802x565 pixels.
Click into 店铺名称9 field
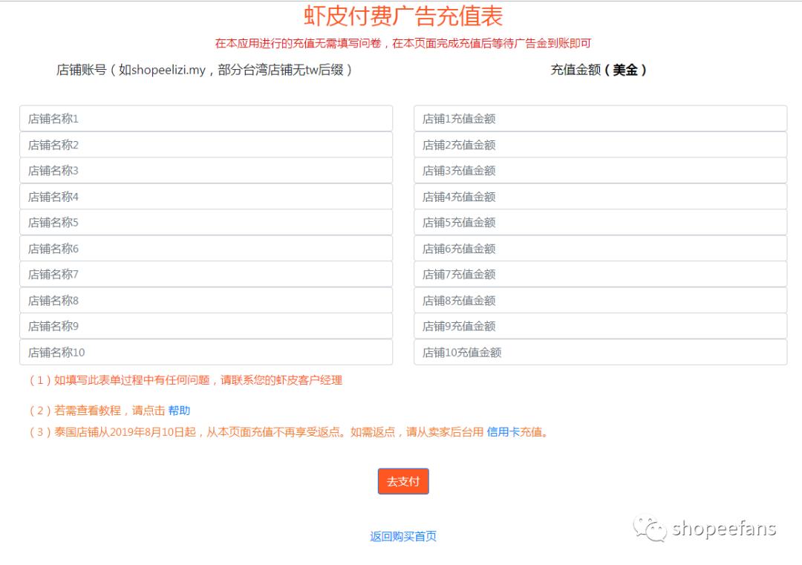206,326
